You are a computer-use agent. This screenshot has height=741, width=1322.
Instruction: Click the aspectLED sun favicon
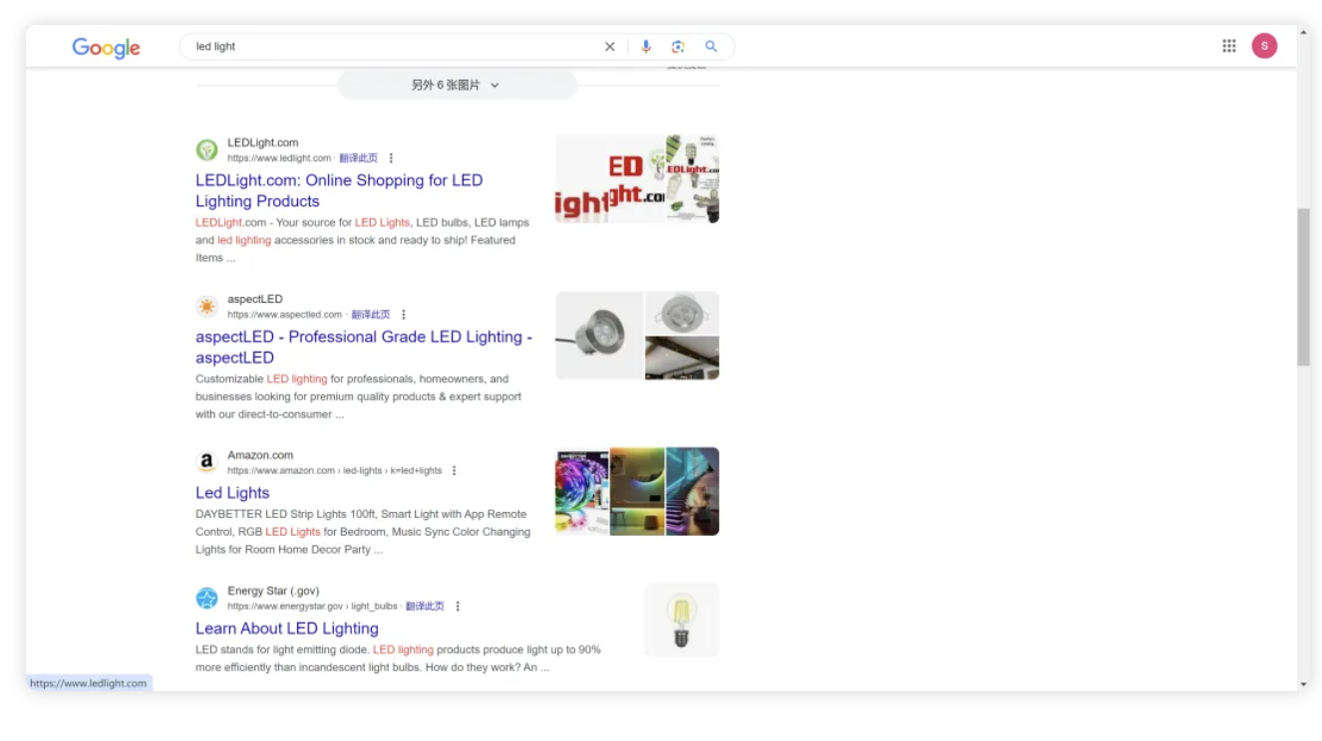[x=206, y=307]
